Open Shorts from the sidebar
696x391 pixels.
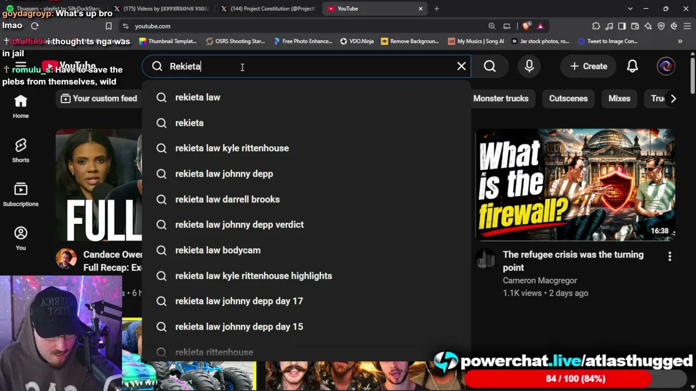pyautogui.click(x=21, y=150)
